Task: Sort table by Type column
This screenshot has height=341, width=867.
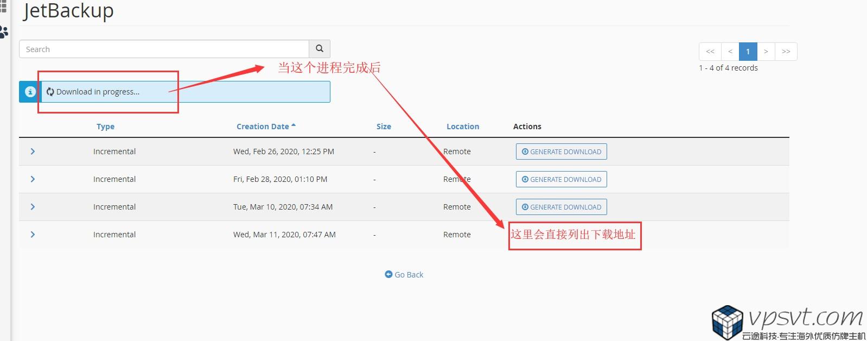Action: coord(105,127)
